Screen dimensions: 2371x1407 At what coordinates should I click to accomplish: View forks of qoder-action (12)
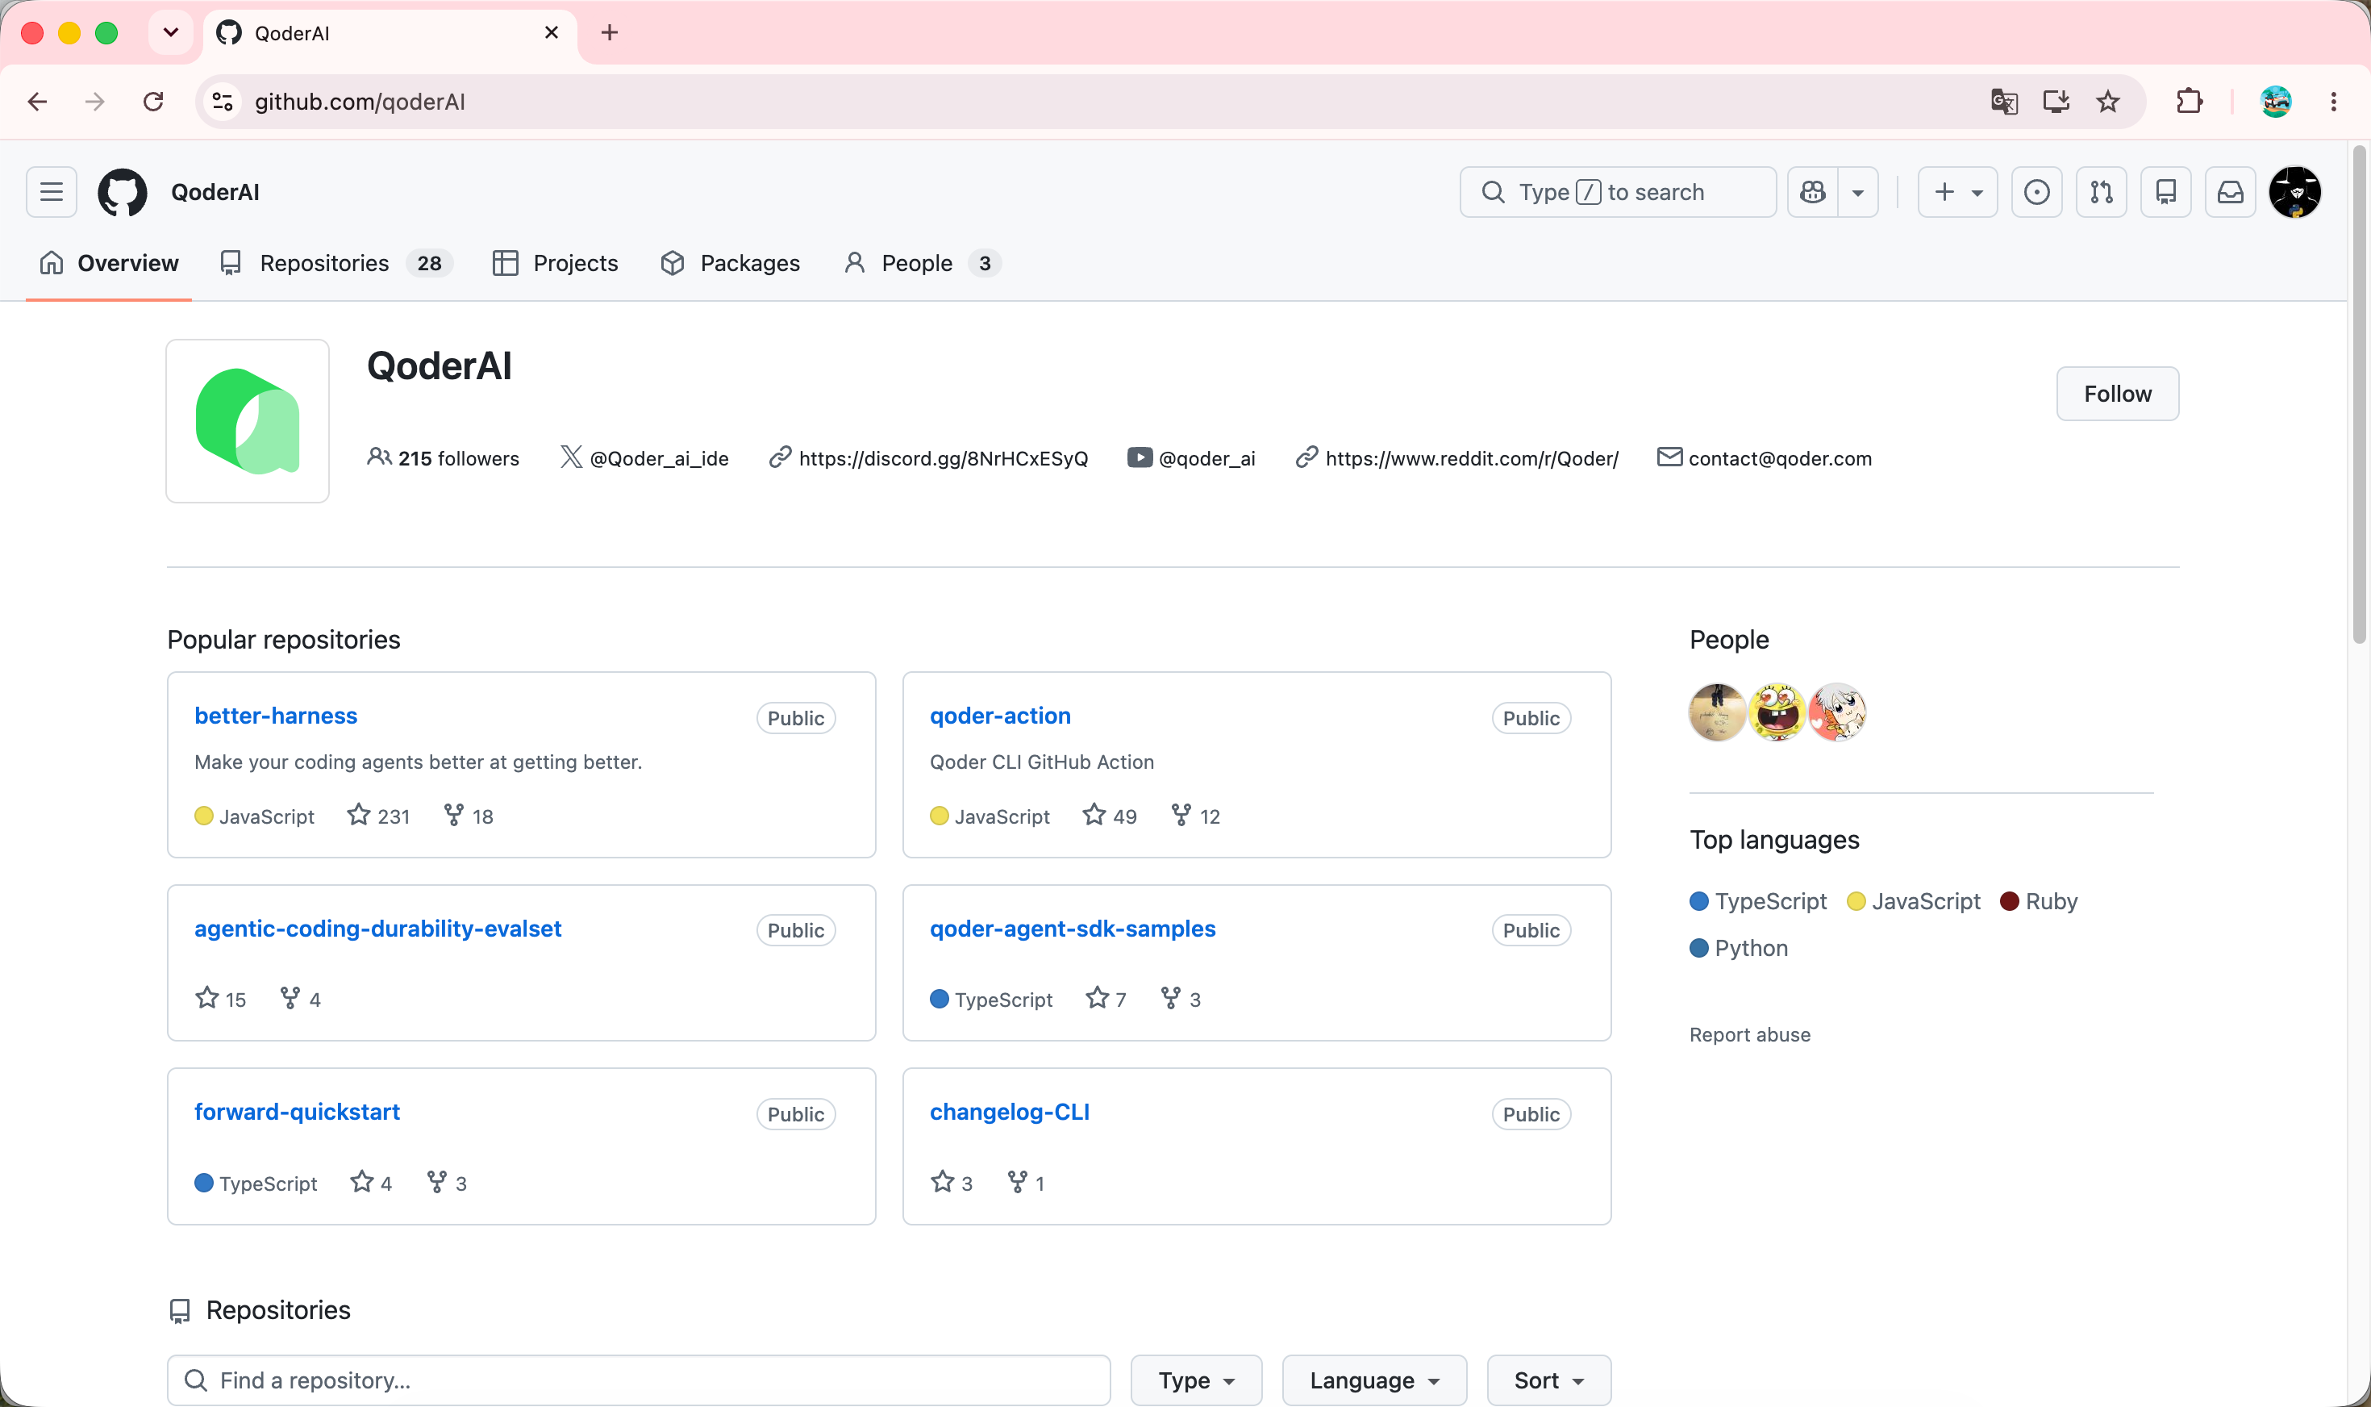tap(1196, 816)
